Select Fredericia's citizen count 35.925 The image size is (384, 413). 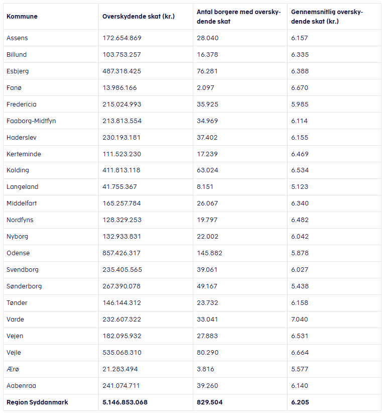[x=207, y=105]
